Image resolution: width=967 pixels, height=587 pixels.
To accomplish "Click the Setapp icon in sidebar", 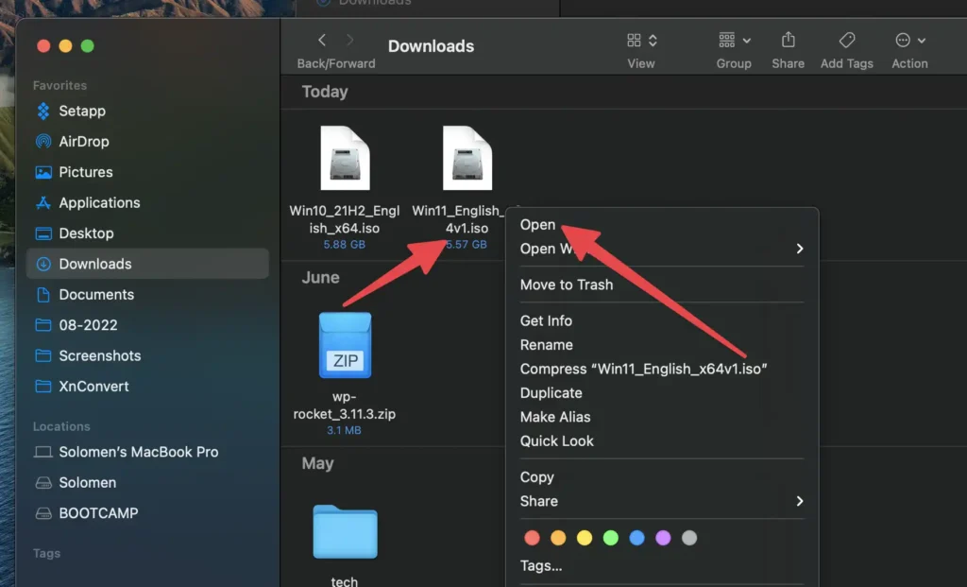I will (x=43, y=112).
